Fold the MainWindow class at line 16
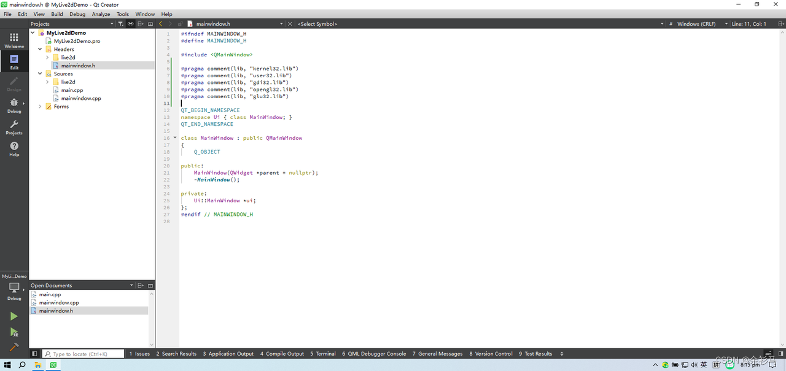The image size is (786, 371). click(175, 138)
